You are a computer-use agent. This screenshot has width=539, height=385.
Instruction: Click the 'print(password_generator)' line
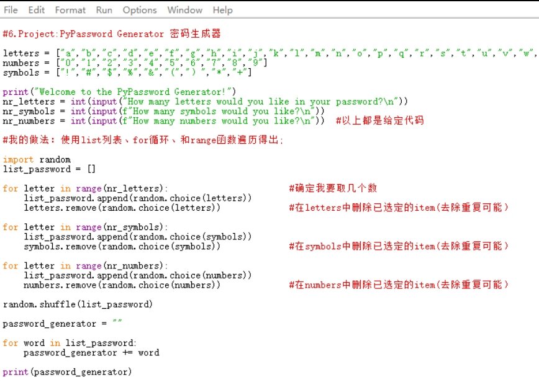coord(67,372)
